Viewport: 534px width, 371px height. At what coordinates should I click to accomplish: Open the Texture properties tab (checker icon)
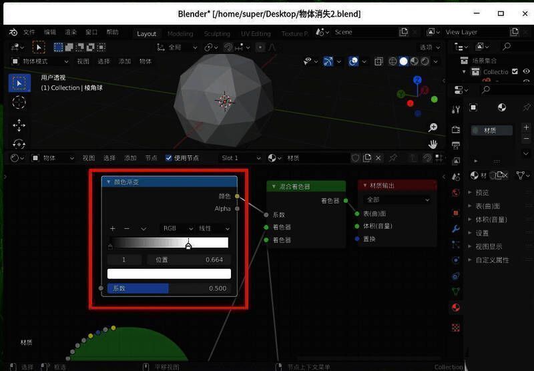click(456, 328)
